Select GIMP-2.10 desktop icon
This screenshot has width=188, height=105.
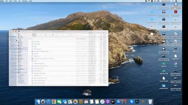[x=176, y=50]
